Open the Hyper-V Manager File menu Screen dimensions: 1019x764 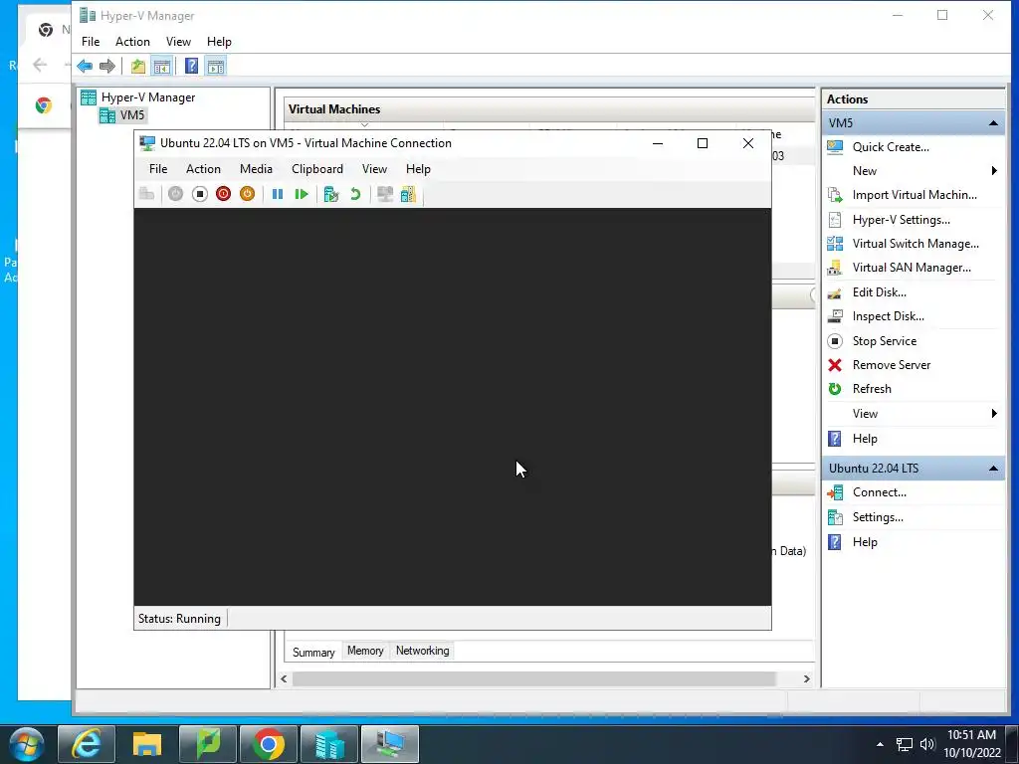point(91,42)
